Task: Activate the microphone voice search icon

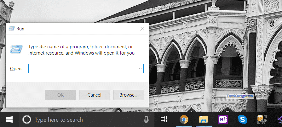Action: (146, 119)
